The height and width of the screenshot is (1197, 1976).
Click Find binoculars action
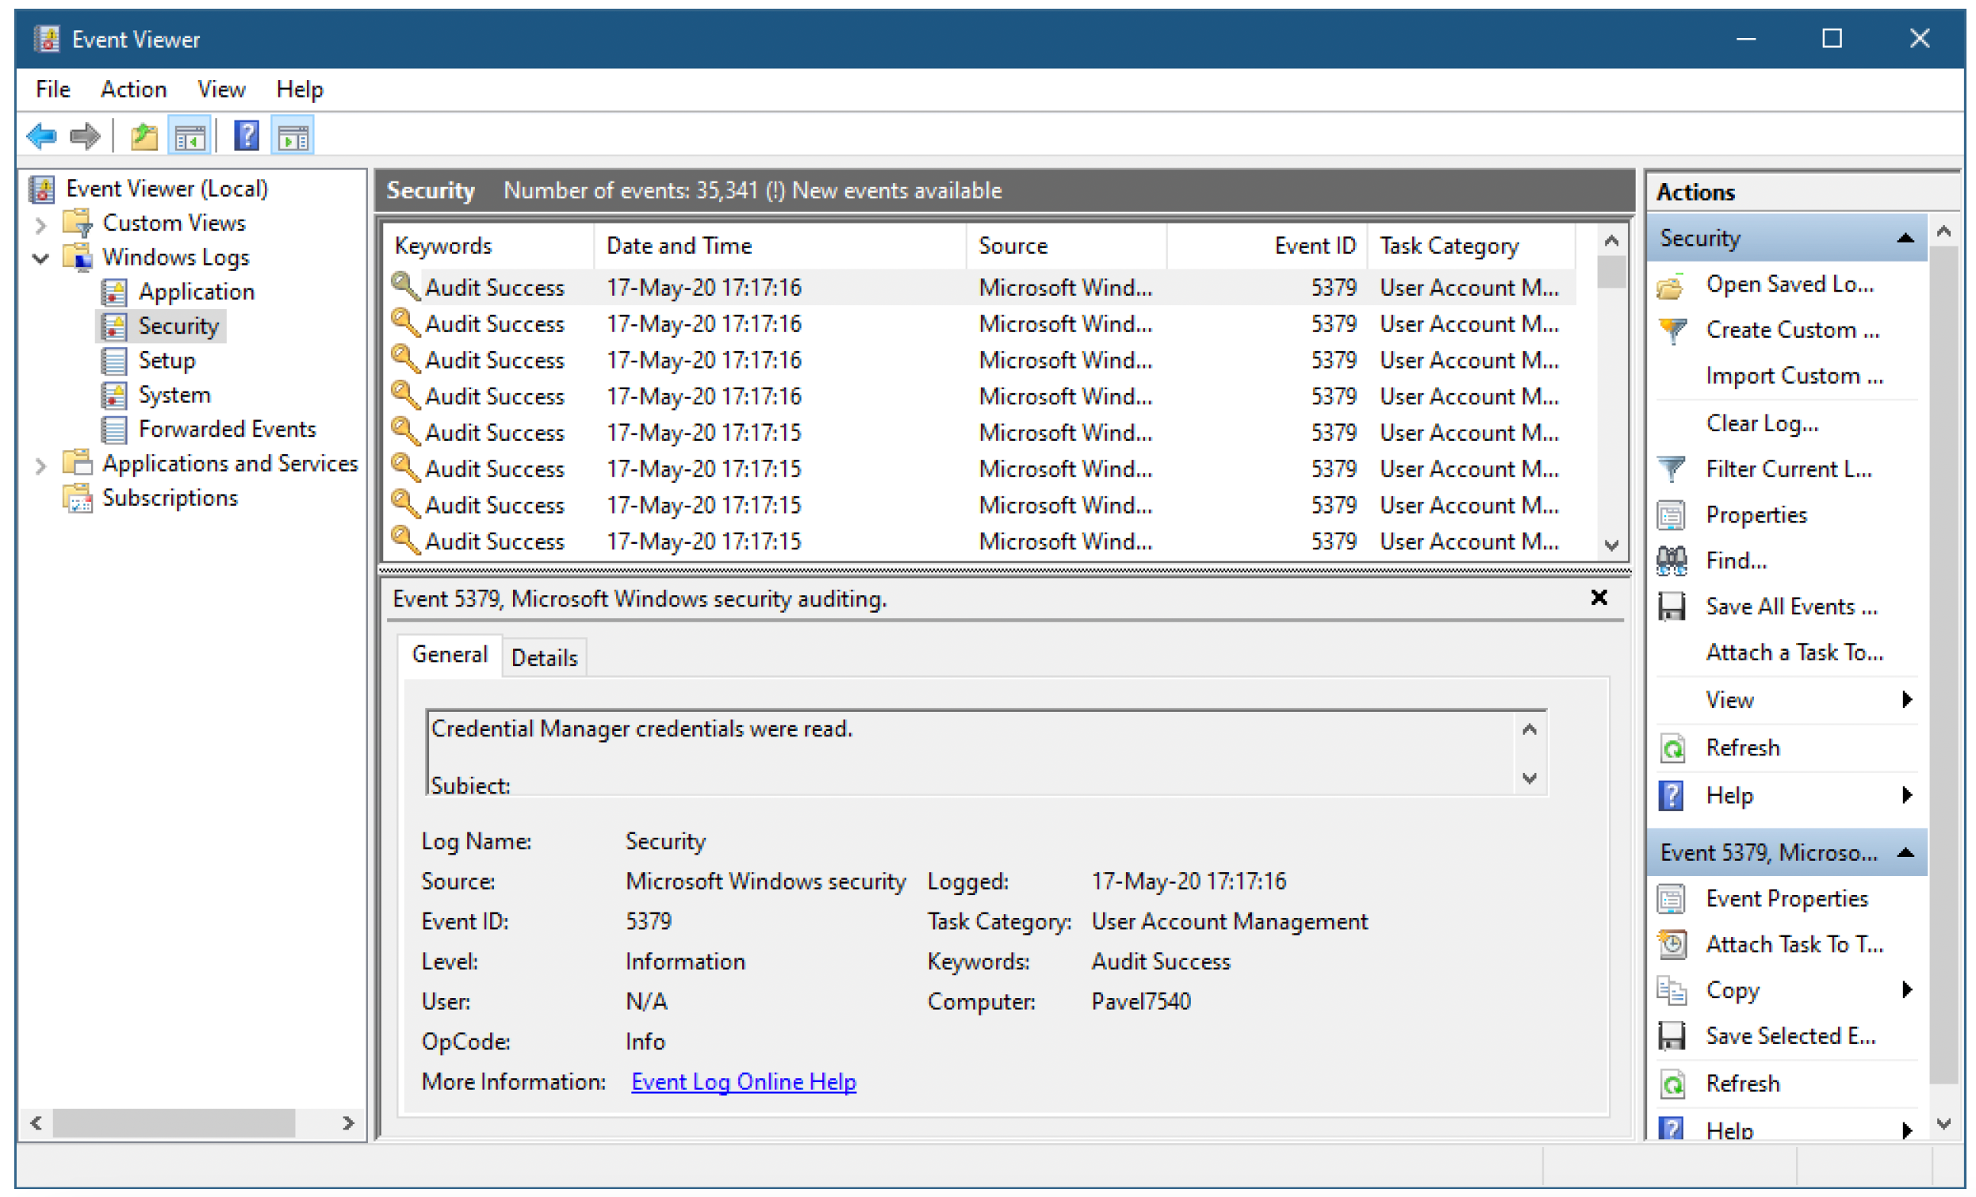pos(1736,561)
